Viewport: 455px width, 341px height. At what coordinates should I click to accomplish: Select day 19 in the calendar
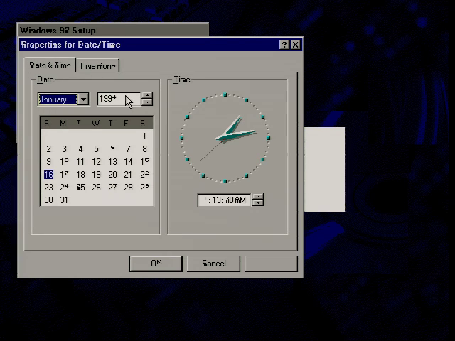click(x=97, y=174)
